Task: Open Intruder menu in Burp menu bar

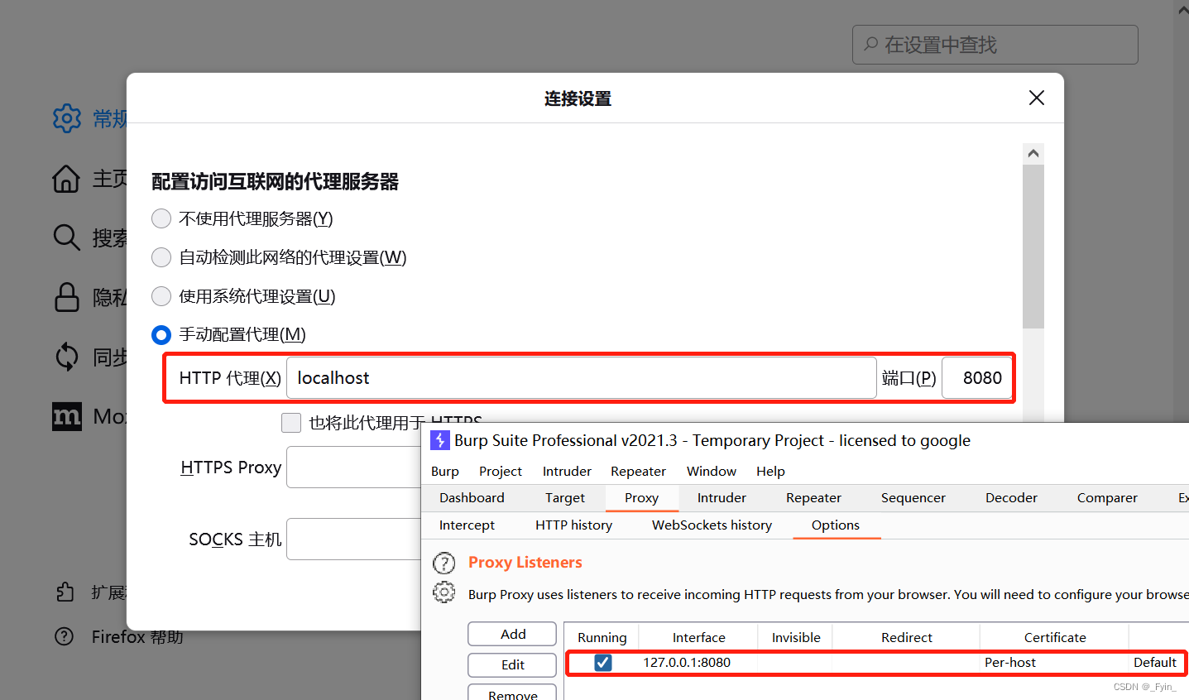Action: pyautogui.click(x=567, y=471)
